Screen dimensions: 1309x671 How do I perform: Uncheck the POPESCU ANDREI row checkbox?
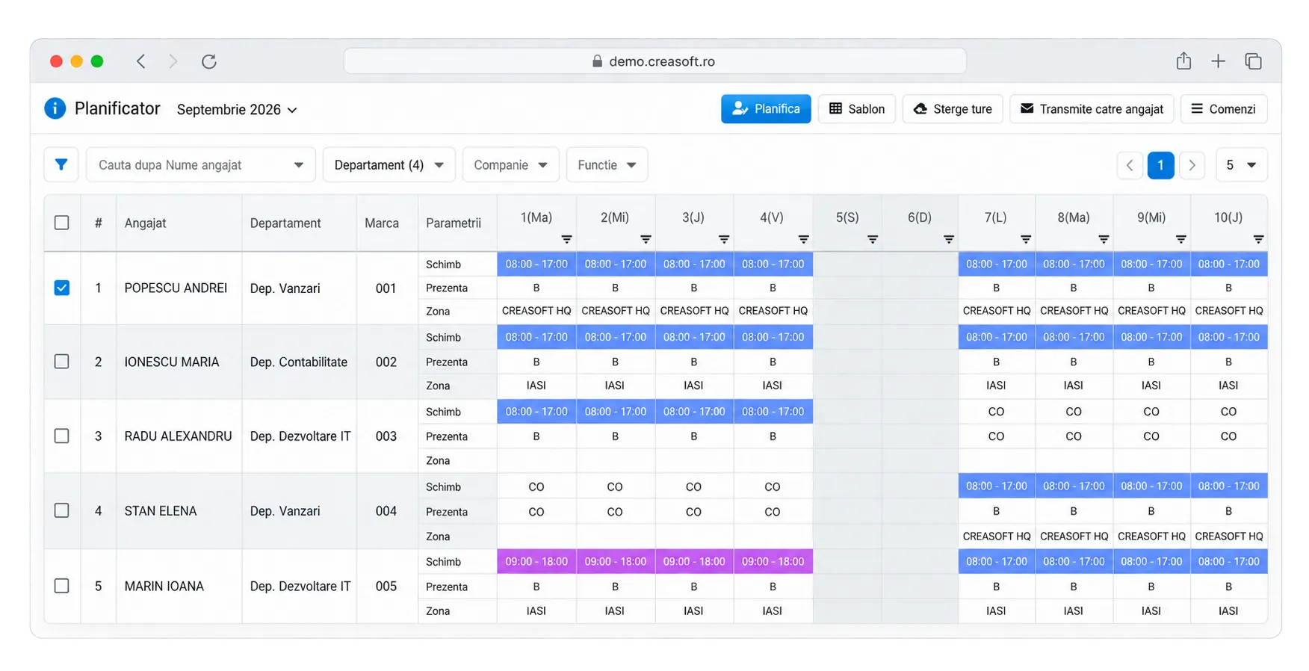tap(62, 288)
